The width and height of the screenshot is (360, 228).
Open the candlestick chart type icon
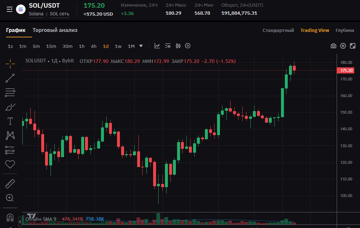coord(178,46)
